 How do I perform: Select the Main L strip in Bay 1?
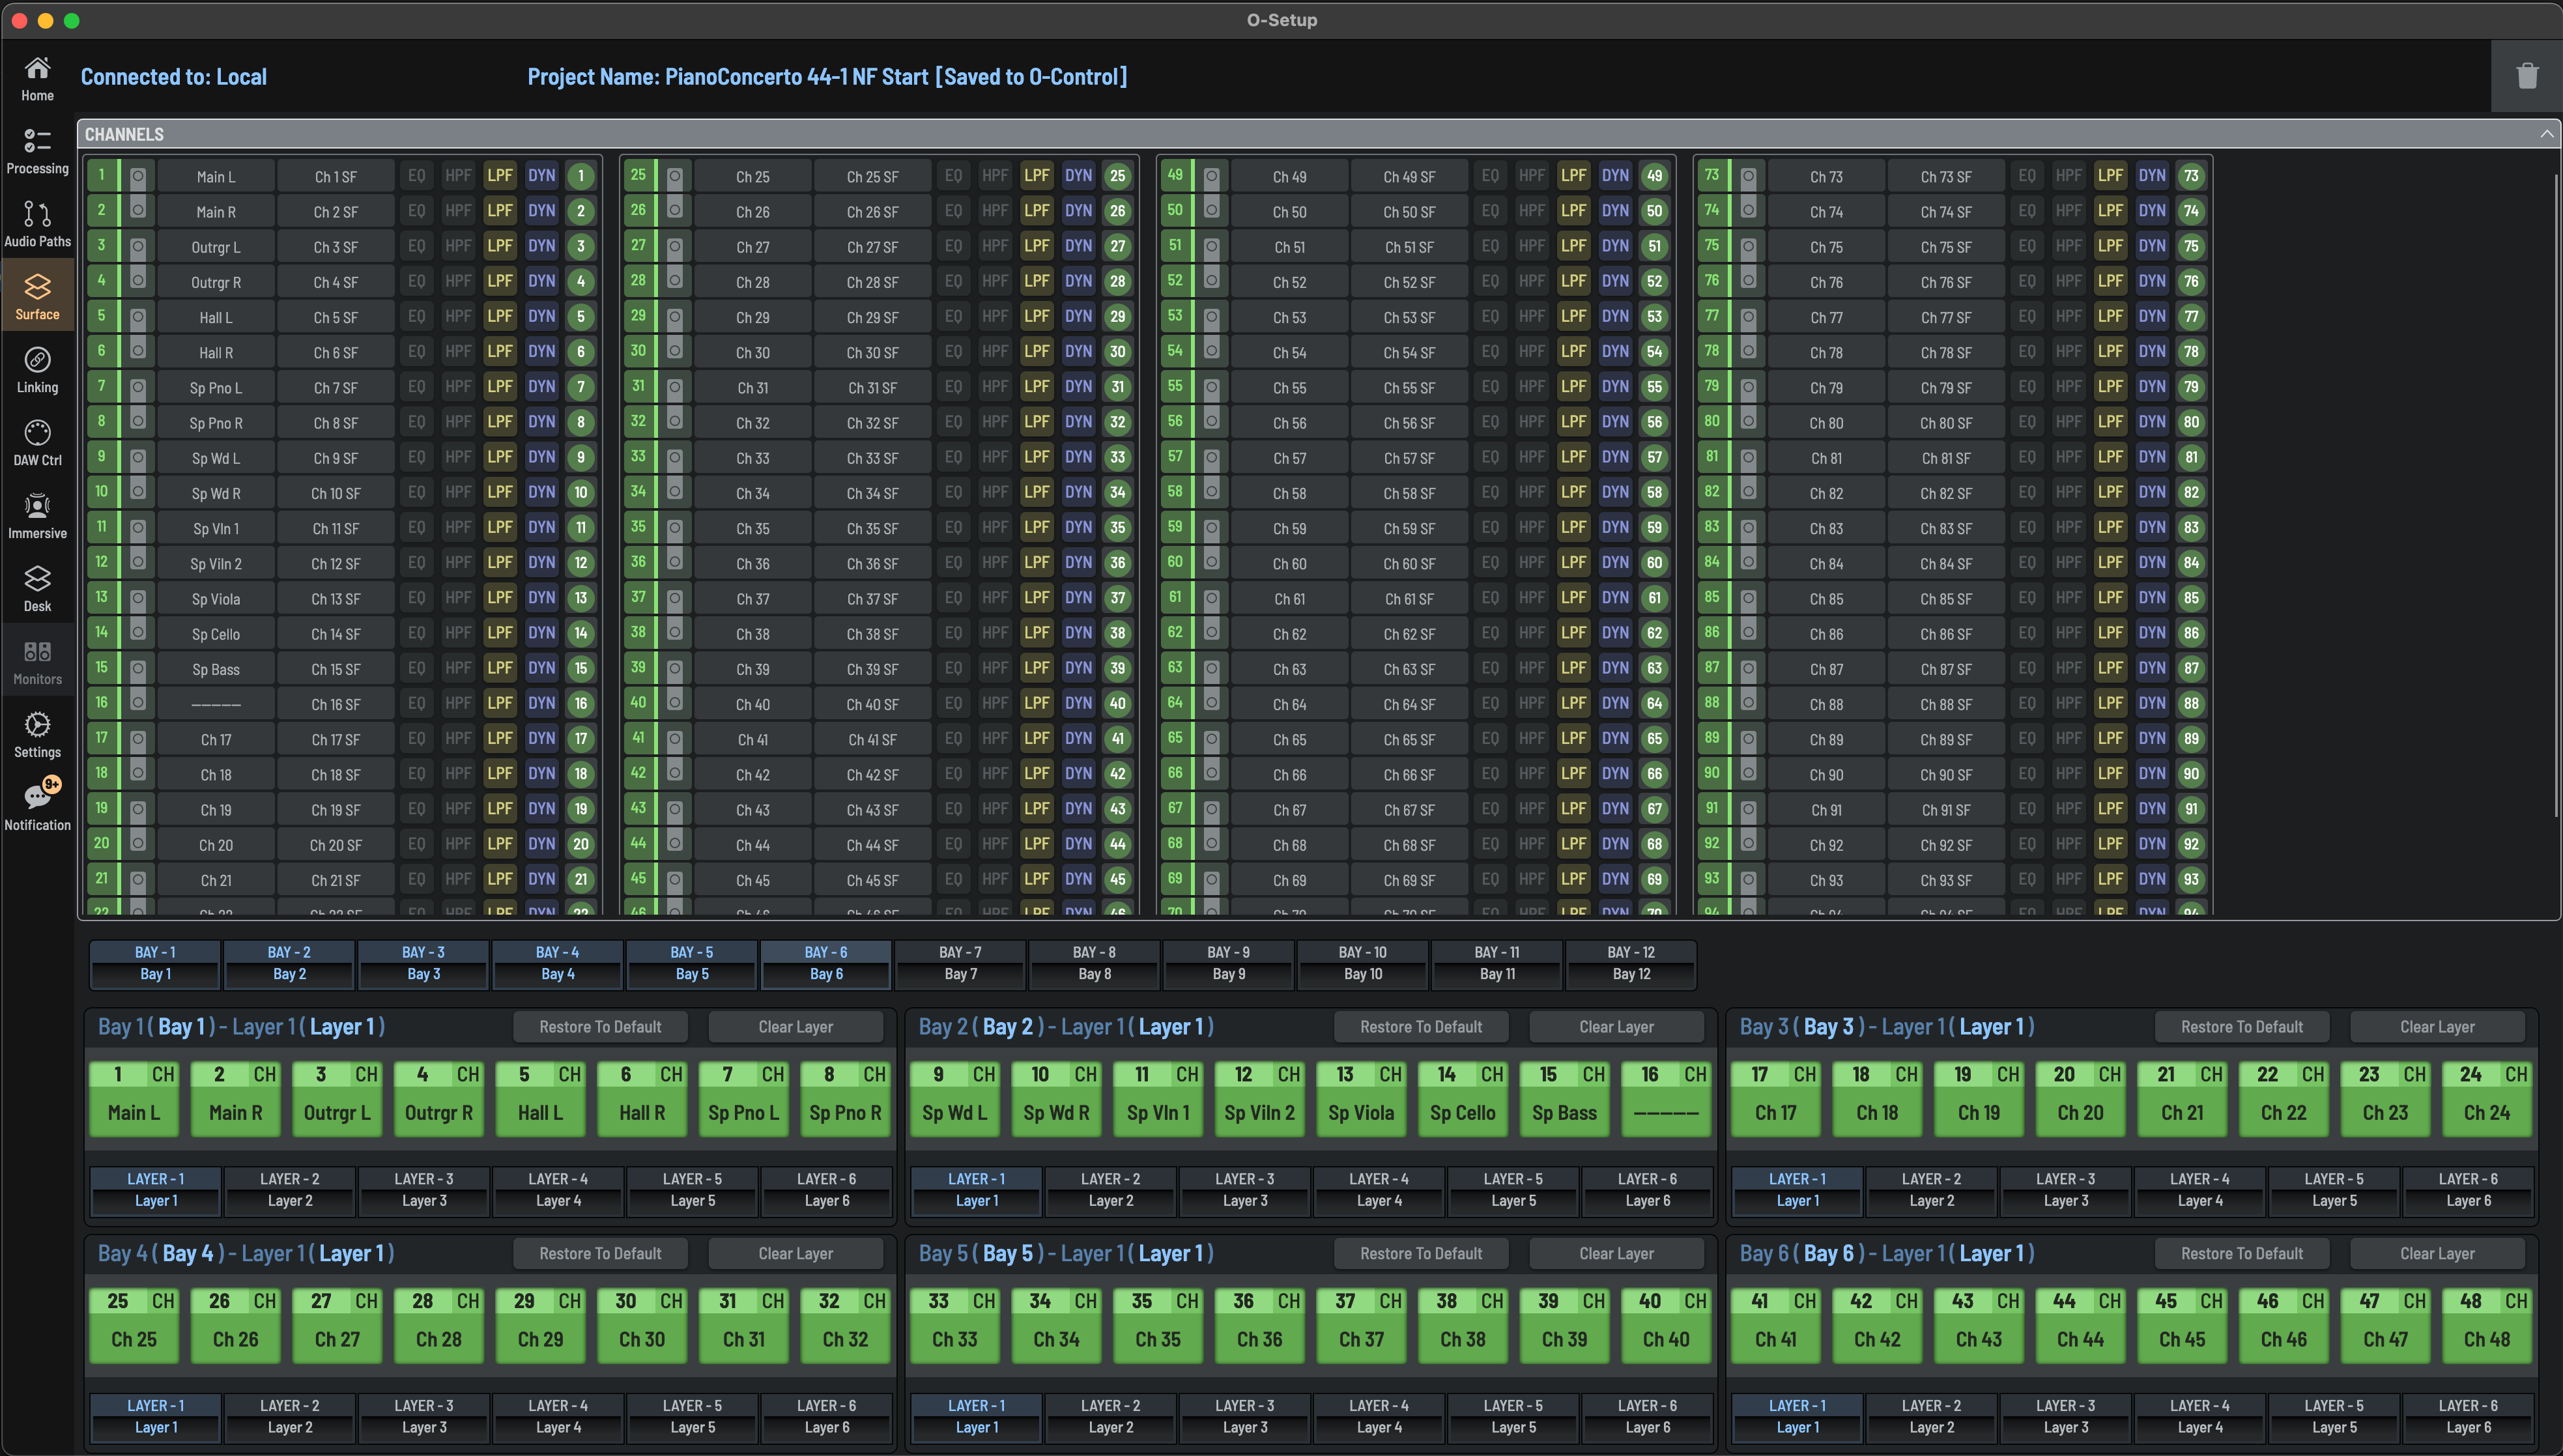[134, 1099]
